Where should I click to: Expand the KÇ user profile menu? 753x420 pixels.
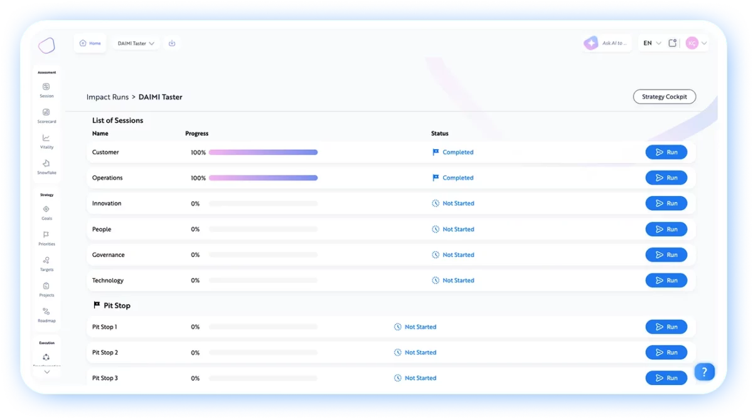pos(697,43)
